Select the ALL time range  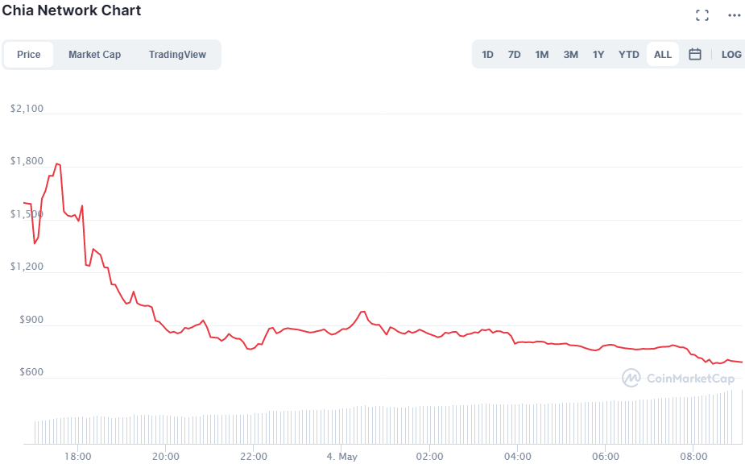click(x=663, y=55)
